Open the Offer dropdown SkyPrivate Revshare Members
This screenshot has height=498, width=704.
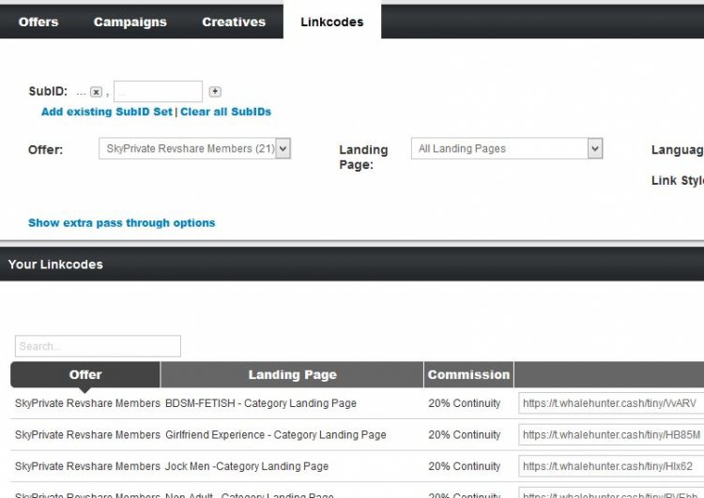click(195, 148)
